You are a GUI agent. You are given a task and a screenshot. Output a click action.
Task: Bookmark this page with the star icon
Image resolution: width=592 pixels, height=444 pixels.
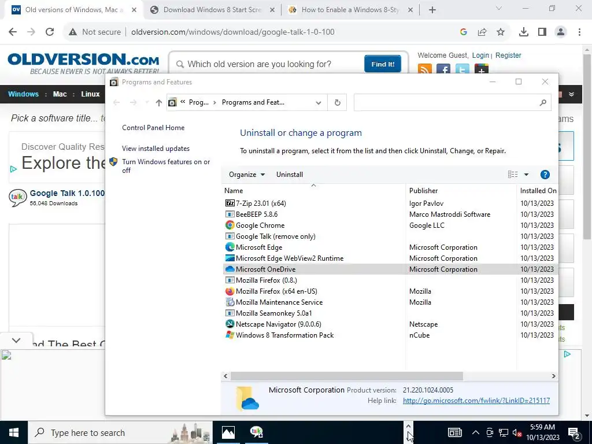click(x=500, y=32)
